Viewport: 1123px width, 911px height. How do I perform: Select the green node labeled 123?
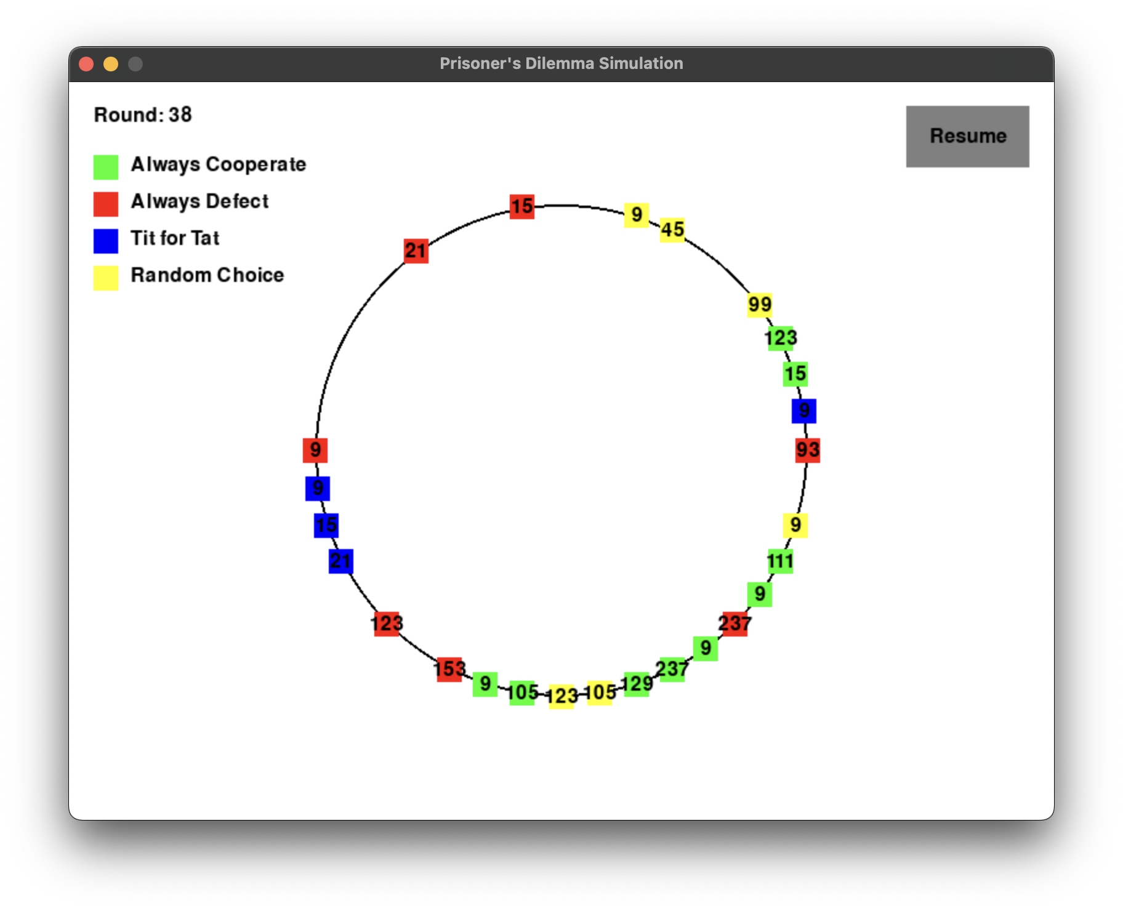coord(781,339)
